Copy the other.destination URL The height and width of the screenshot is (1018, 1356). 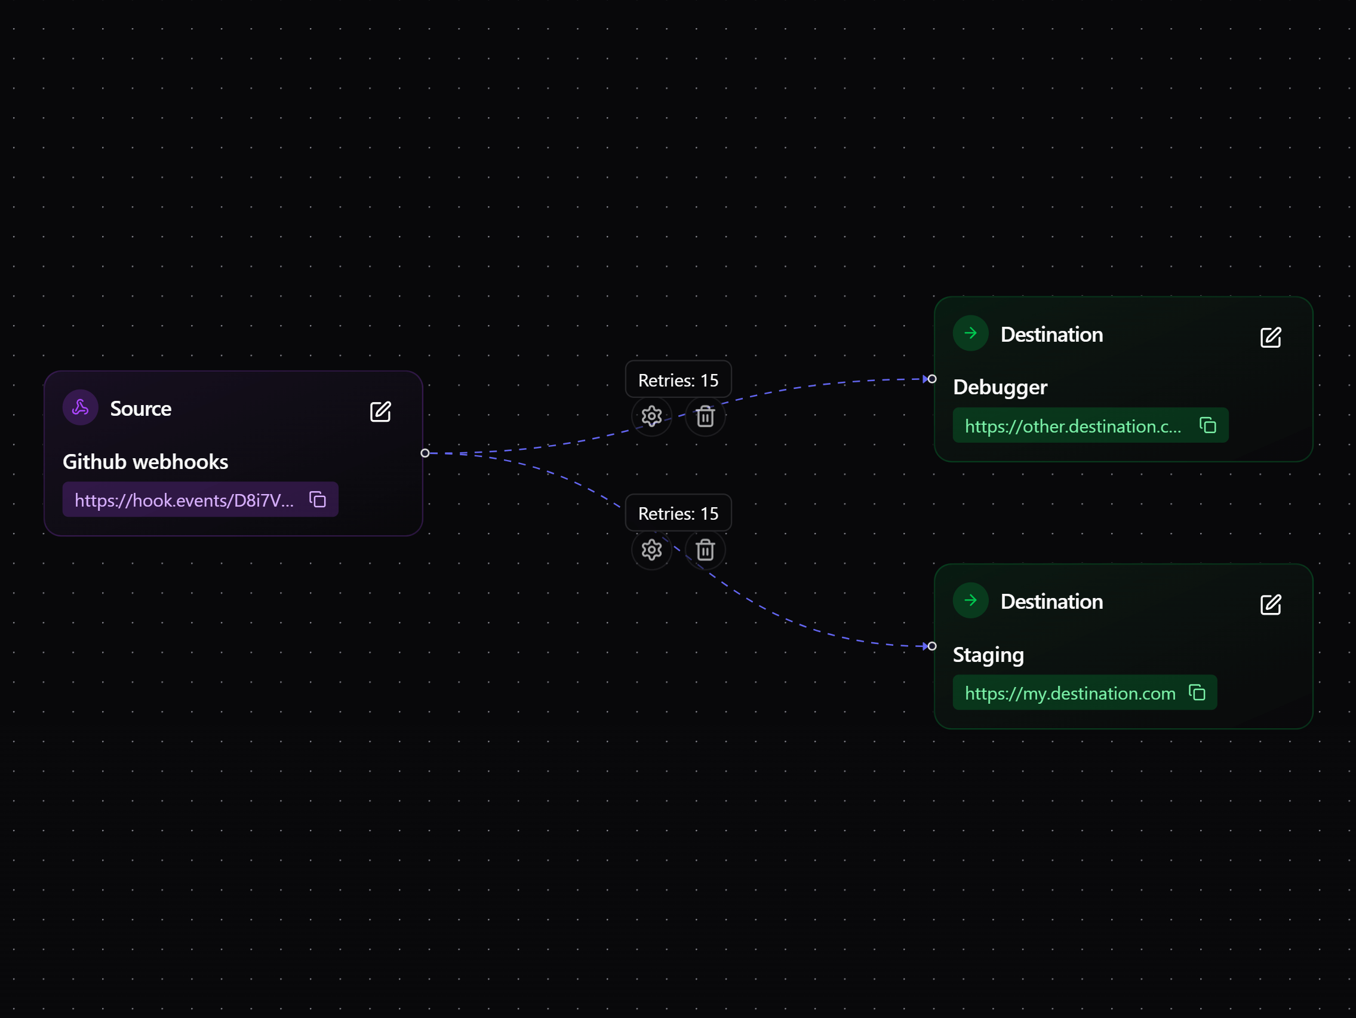1208,425
